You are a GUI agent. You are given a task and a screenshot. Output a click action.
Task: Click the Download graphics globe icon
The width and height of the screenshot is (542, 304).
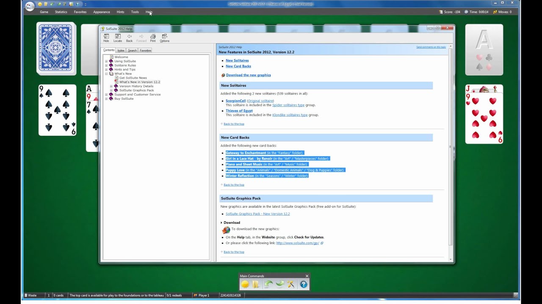point(223,75)
